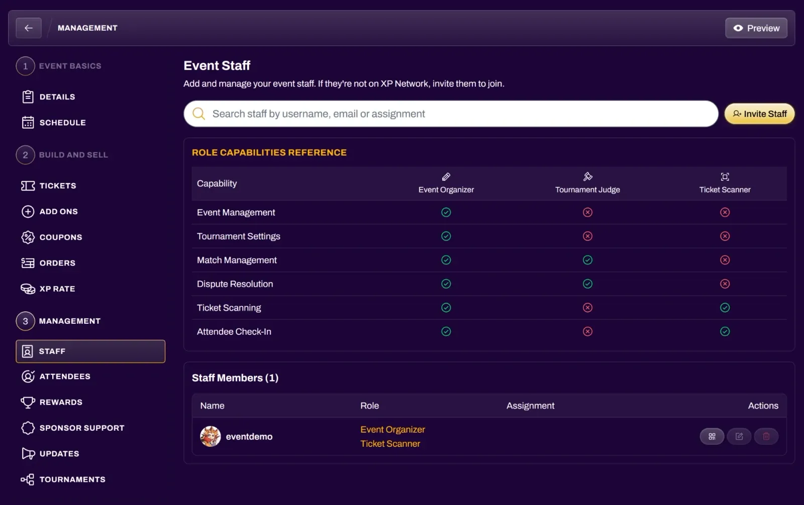
Task: Go to the Tickets page
Action: (49, 186)
